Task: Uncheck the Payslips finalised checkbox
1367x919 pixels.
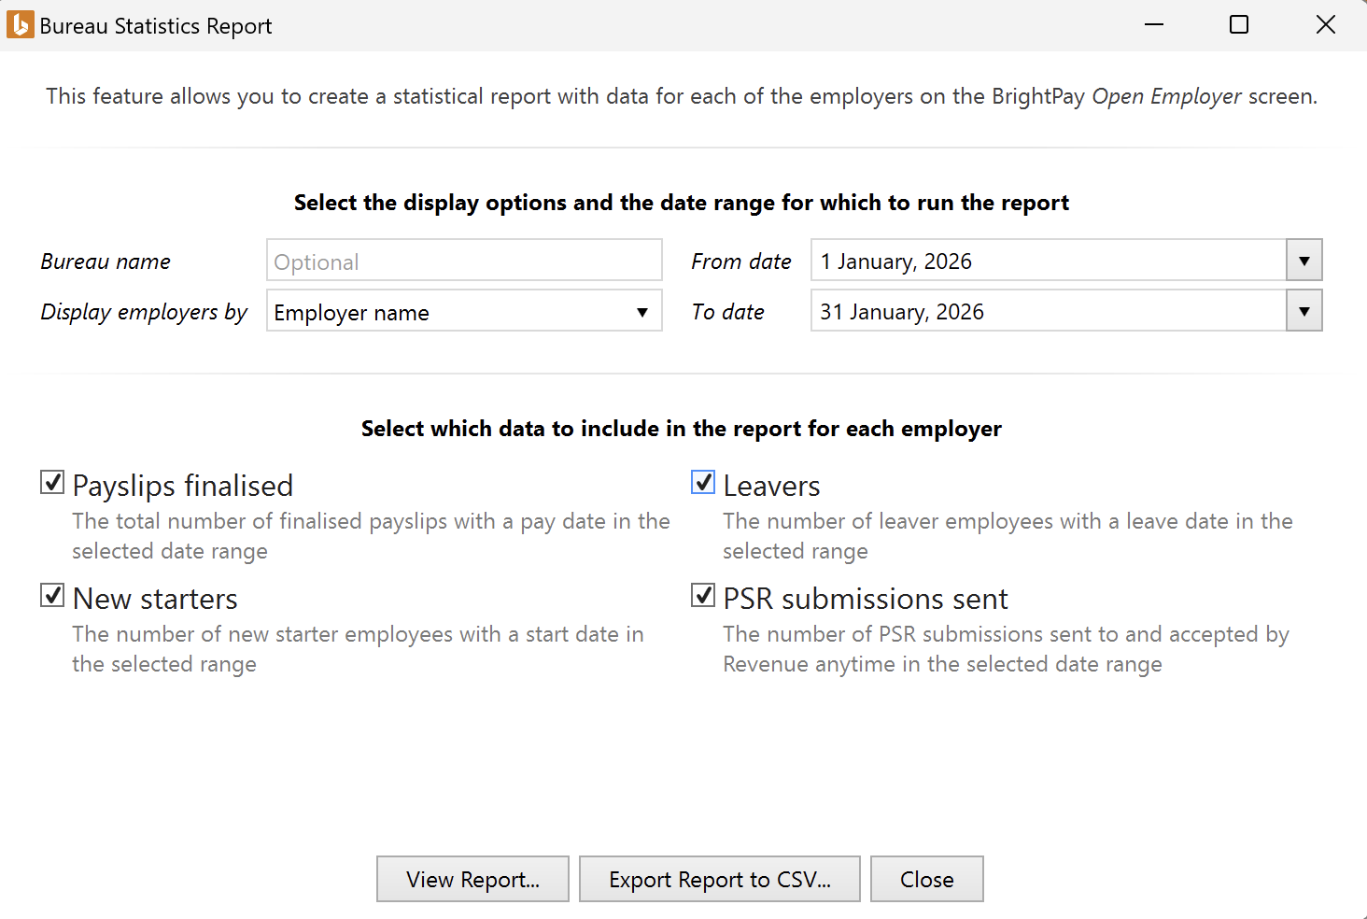Action: point(52,483)
